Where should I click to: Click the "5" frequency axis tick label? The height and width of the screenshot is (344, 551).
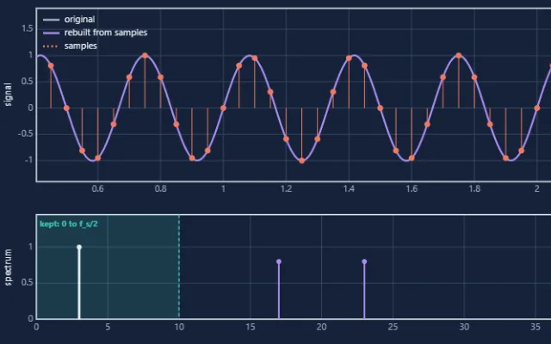tap(108, 327)
